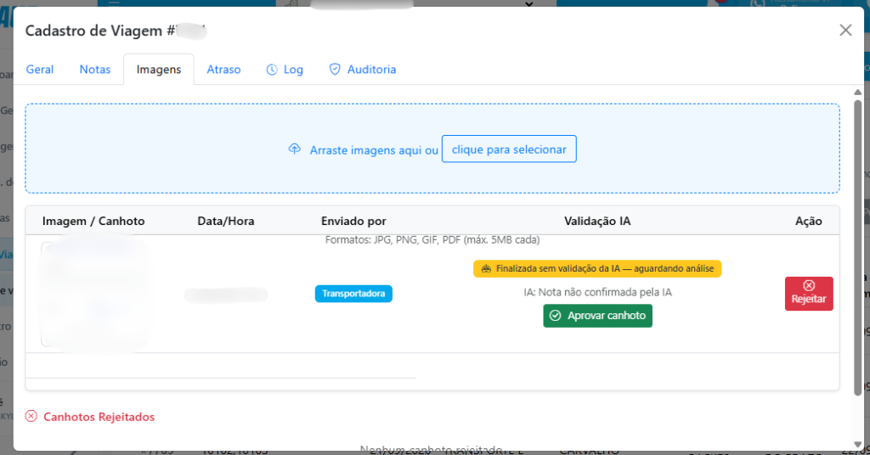Open the Auditoria tab
Screen dimensions: 870x455
pos(363,70)
